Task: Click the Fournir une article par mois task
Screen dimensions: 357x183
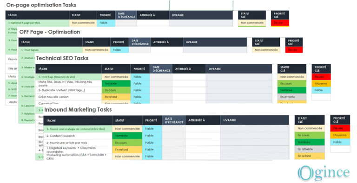Action: pyautogui.click(x=78, y=142)
